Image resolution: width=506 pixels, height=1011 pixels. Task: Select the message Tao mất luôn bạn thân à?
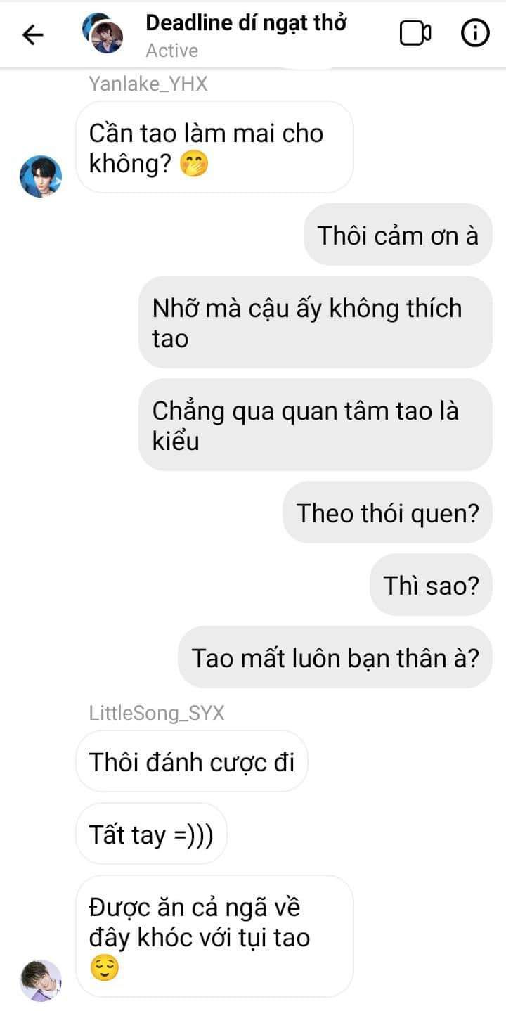(335, 657)
